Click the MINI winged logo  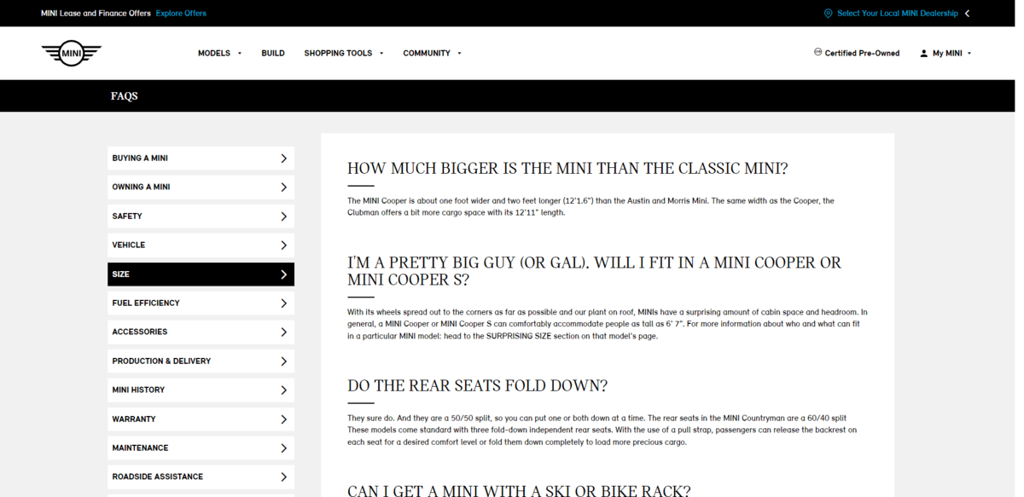(x=71, y=53)
